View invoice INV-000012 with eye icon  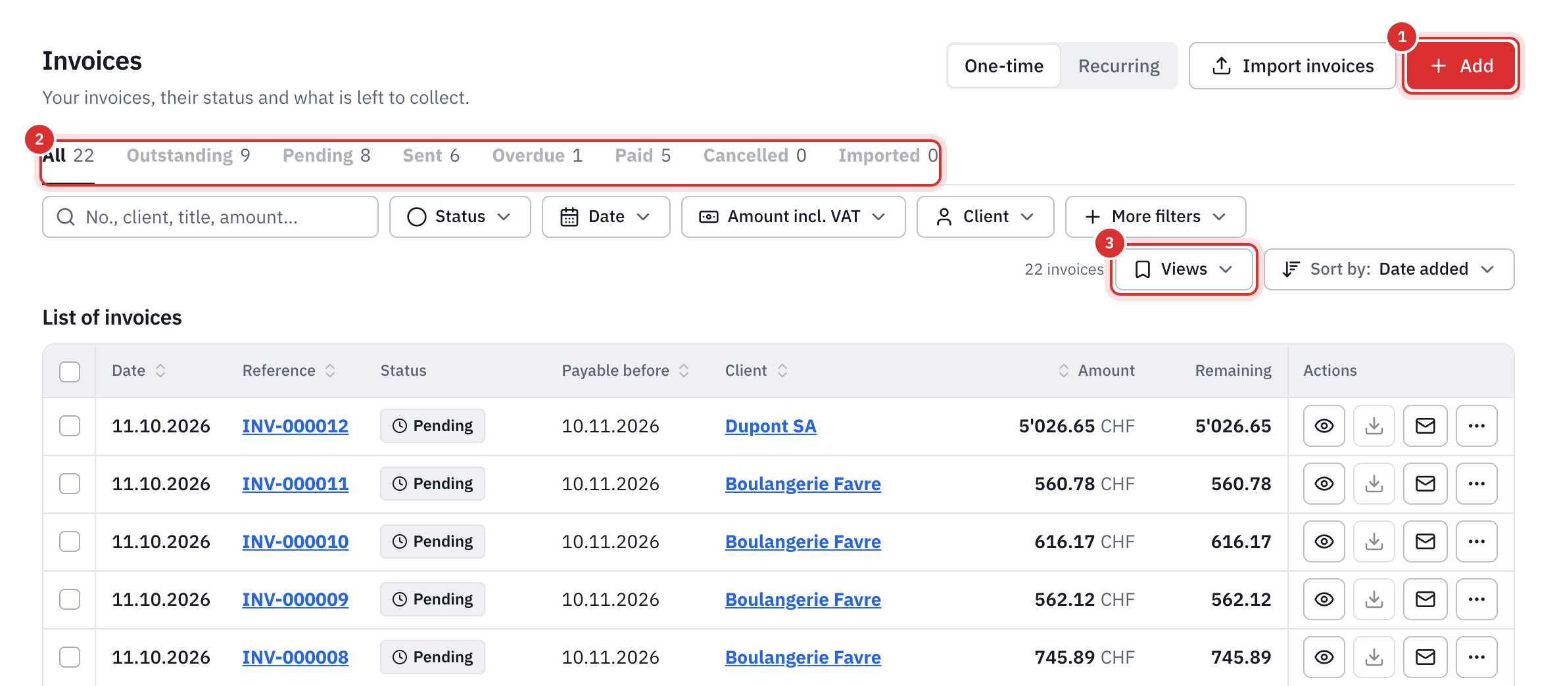coord(1324,426)
